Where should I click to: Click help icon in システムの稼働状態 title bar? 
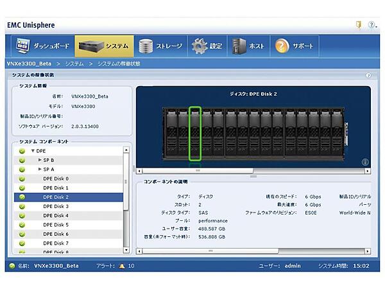[368, 75]
